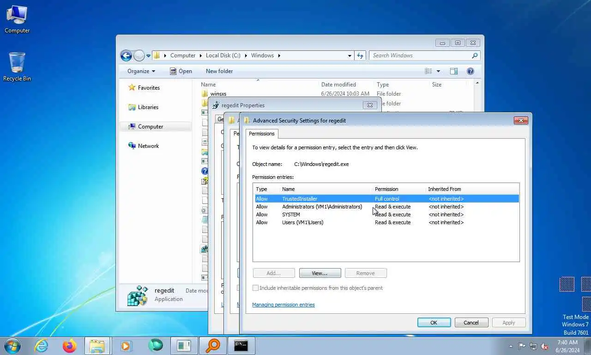Select the SYSTEM permission entry
591x355 pixels.
(x=386, y=214)
